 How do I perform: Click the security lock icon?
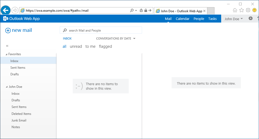pos(146,10)
